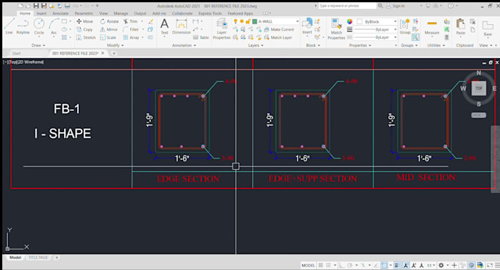This screenshot has width=500, height=270.
Task: Switch to Parametric ribbon tab
Action: (84, 13)
